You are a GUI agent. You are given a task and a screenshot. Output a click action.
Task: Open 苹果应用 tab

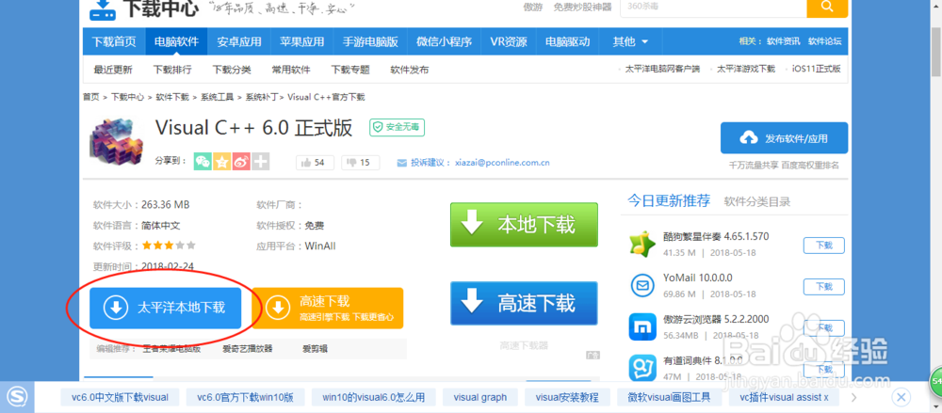pyautogui.click(x=301, y=42)
